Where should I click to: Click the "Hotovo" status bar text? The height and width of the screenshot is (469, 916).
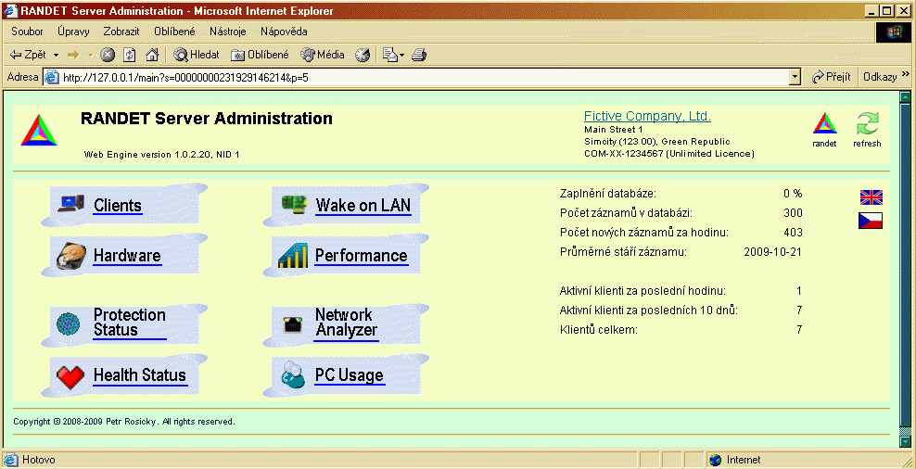39,461
